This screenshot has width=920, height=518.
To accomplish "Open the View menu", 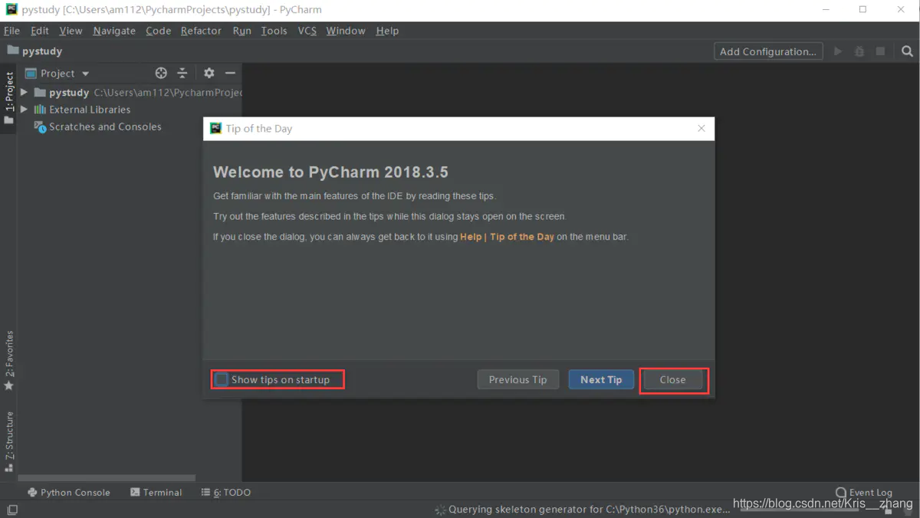I will (71, 31).
